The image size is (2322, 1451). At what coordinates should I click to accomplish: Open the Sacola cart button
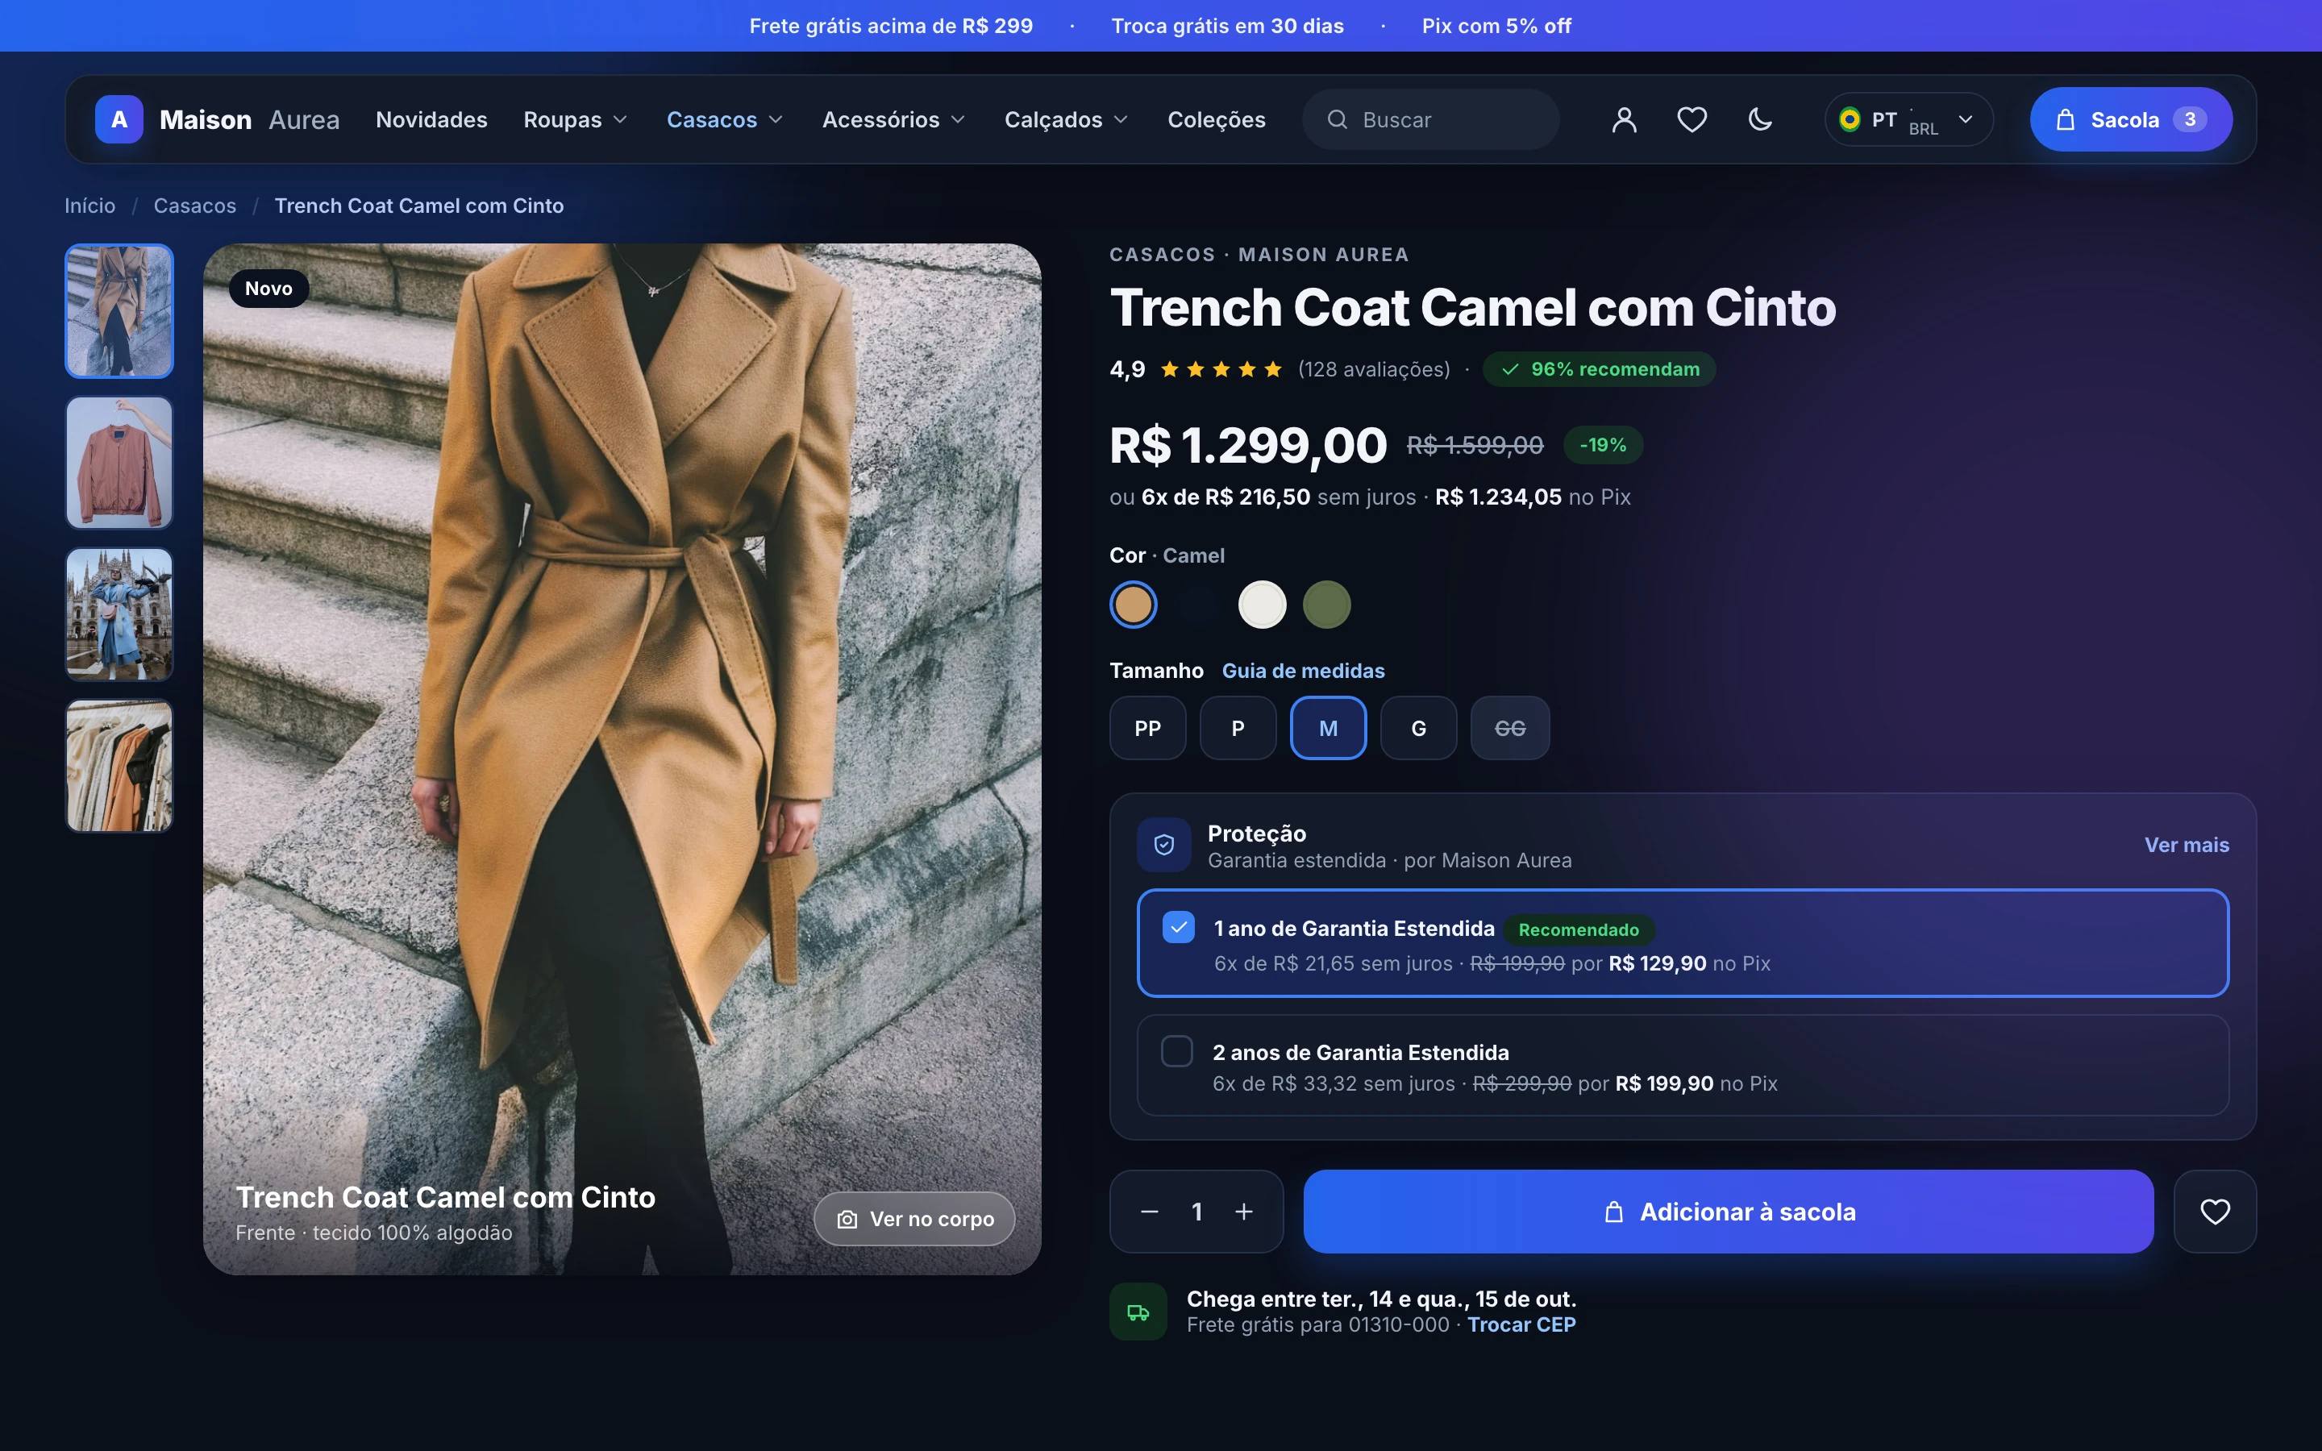point(2130,120)
